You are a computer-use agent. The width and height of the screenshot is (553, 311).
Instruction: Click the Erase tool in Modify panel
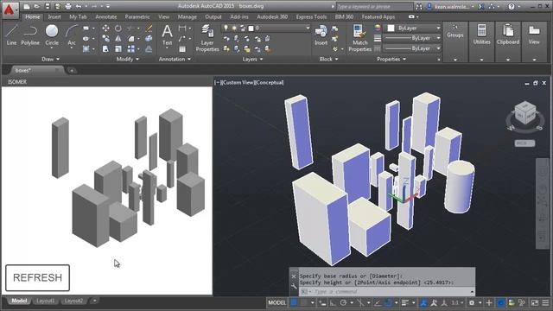coord(149,29)
